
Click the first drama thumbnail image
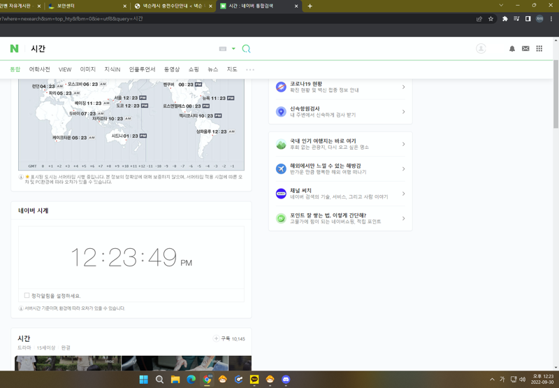pyautogui.click(x=68, y=363)
